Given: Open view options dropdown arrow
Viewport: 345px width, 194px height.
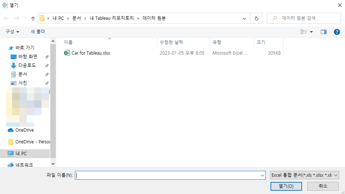Looking at the screenshot, I should pos(311,32).
